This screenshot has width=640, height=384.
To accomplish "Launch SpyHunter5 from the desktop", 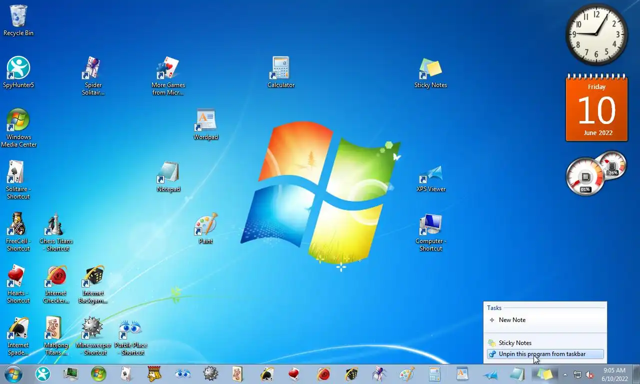I will point(18,72).
